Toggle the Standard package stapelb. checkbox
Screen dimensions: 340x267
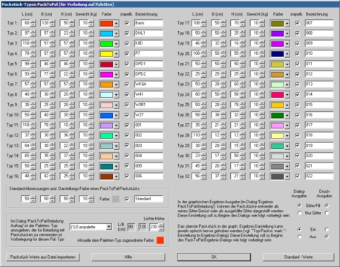coord(127,199)
